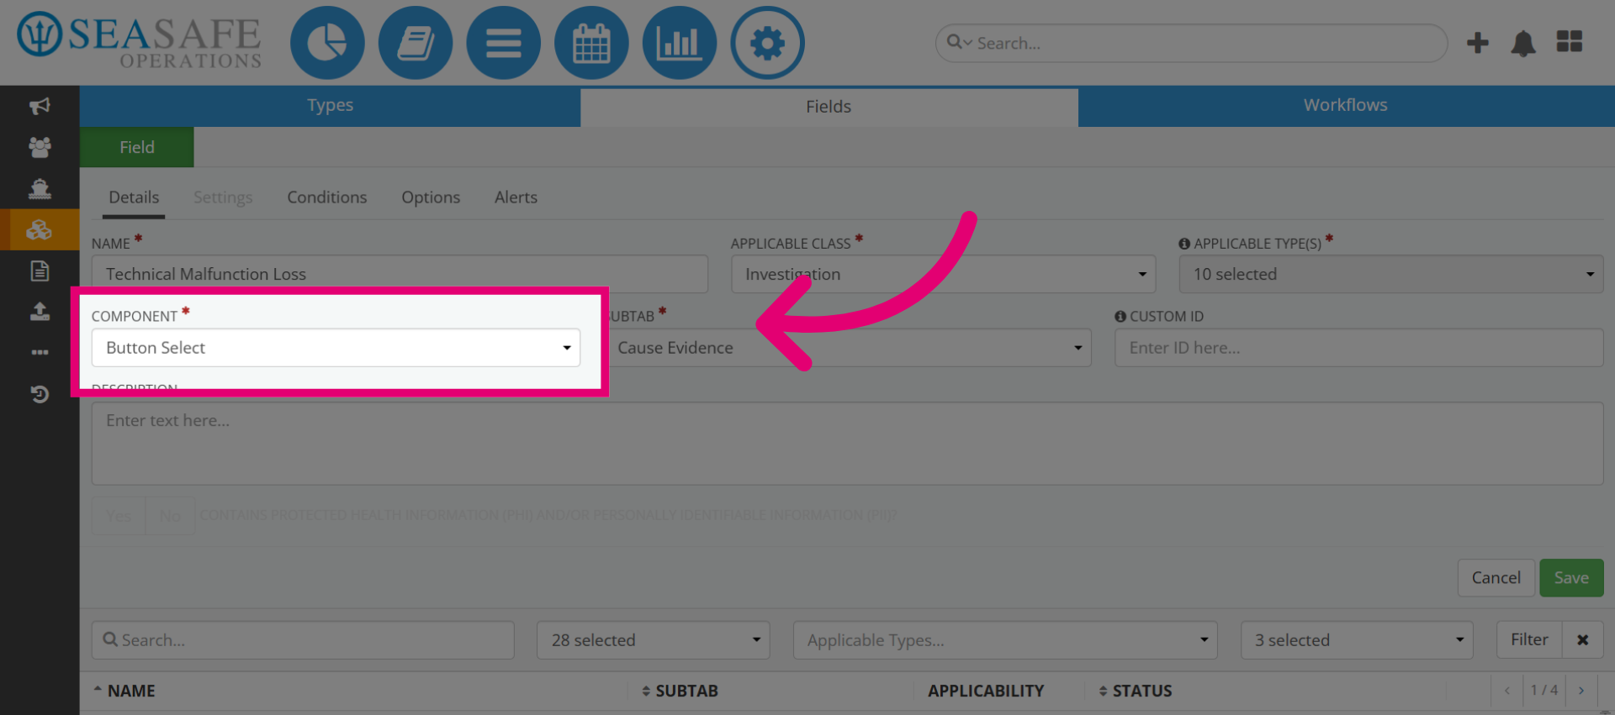Viewport: 1615px width, 715px height.
Task: Open the users group sidebar icon
Action: [40, 147]
